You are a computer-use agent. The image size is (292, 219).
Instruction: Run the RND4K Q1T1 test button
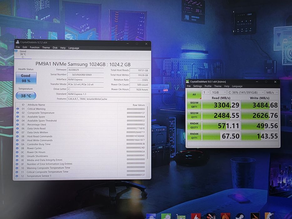(x=194, y=136)
